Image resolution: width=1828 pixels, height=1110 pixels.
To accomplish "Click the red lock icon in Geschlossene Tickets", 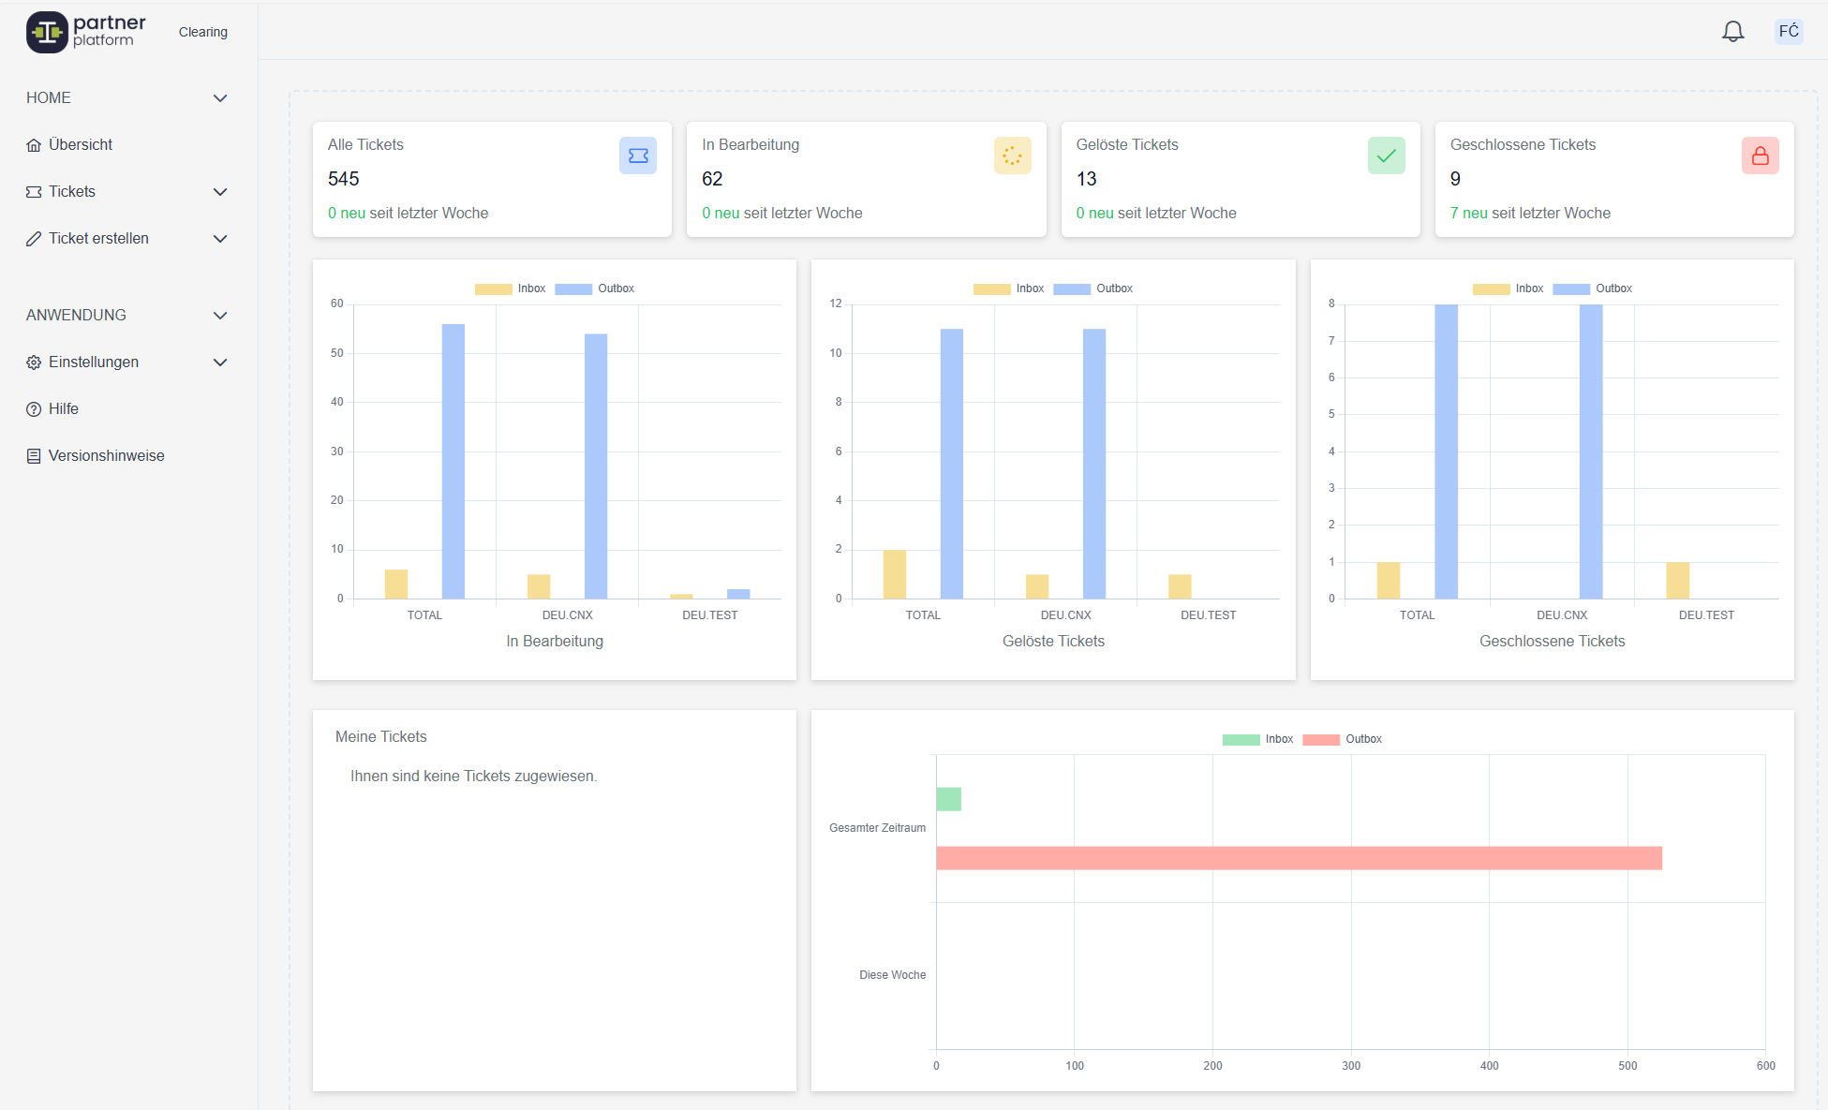I will coord(1760,155).
